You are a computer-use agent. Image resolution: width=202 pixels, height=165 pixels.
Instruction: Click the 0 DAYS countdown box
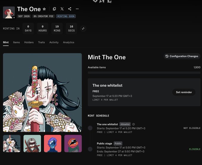pos(28,28)
